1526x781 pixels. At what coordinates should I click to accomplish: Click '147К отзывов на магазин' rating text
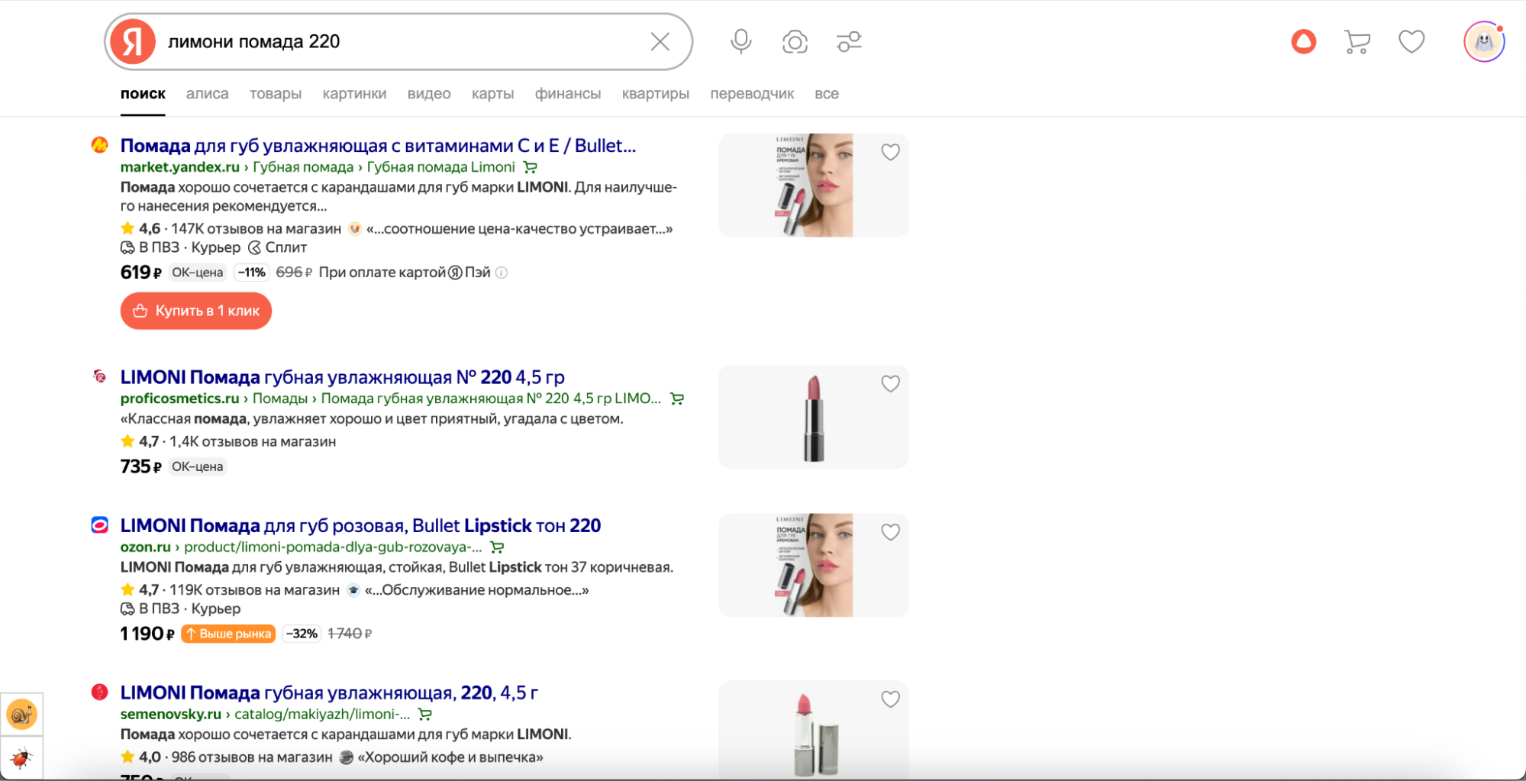tap(256, 229)
